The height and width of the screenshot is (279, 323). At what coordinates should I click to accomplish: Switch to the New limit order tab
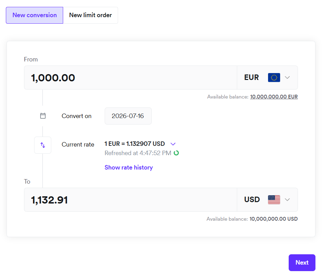click(x=90, y=15)
